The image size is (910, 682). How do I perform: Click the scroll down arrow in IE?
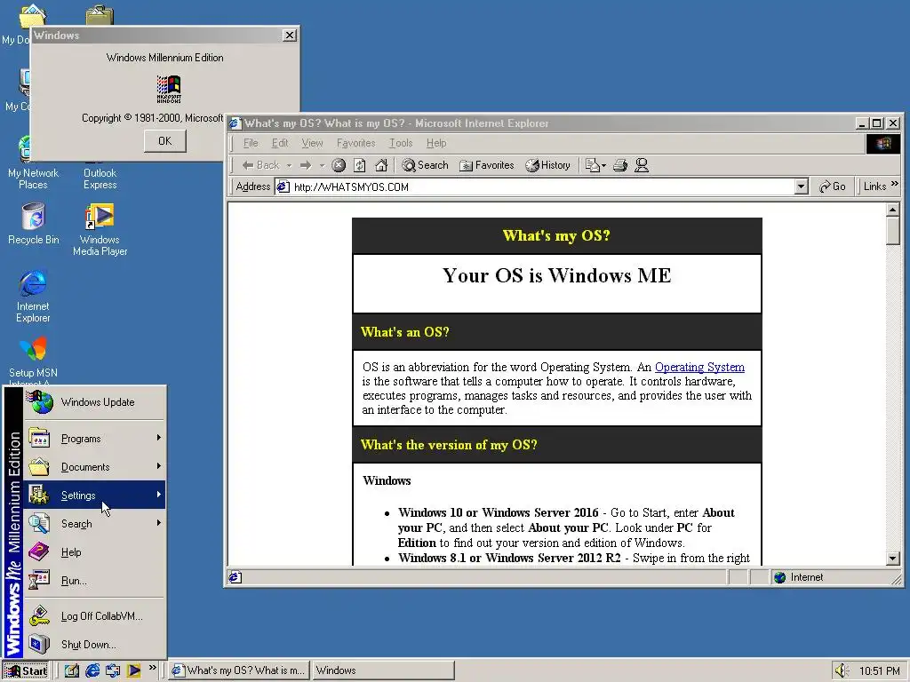click(x=893, y=558)
